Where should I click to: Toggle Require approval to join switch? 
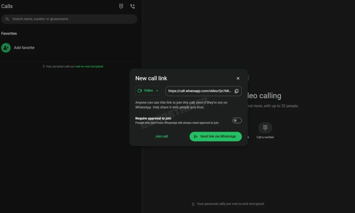tap(237, 120)
